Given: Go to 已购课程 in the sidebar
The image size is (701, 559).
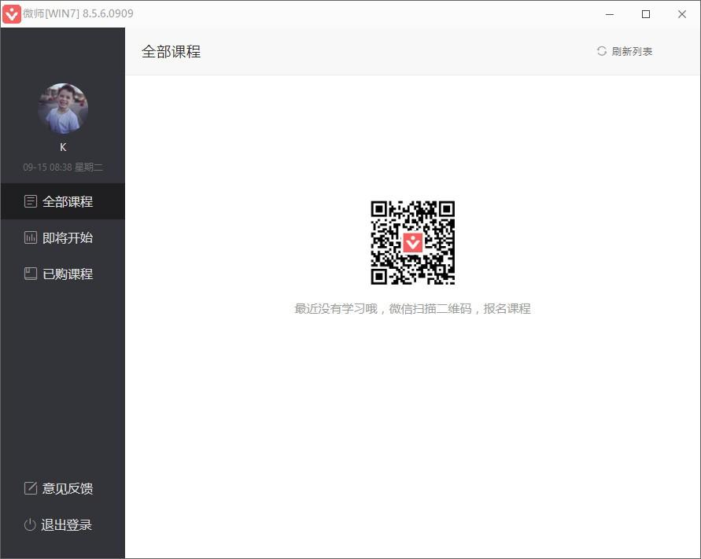Looking at the screenshot, I should pyautogui.click(x=63, y=274).
